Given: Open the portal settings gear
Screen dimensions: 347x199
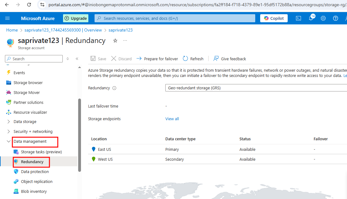Looking at the screenshot, I should 323,18.
